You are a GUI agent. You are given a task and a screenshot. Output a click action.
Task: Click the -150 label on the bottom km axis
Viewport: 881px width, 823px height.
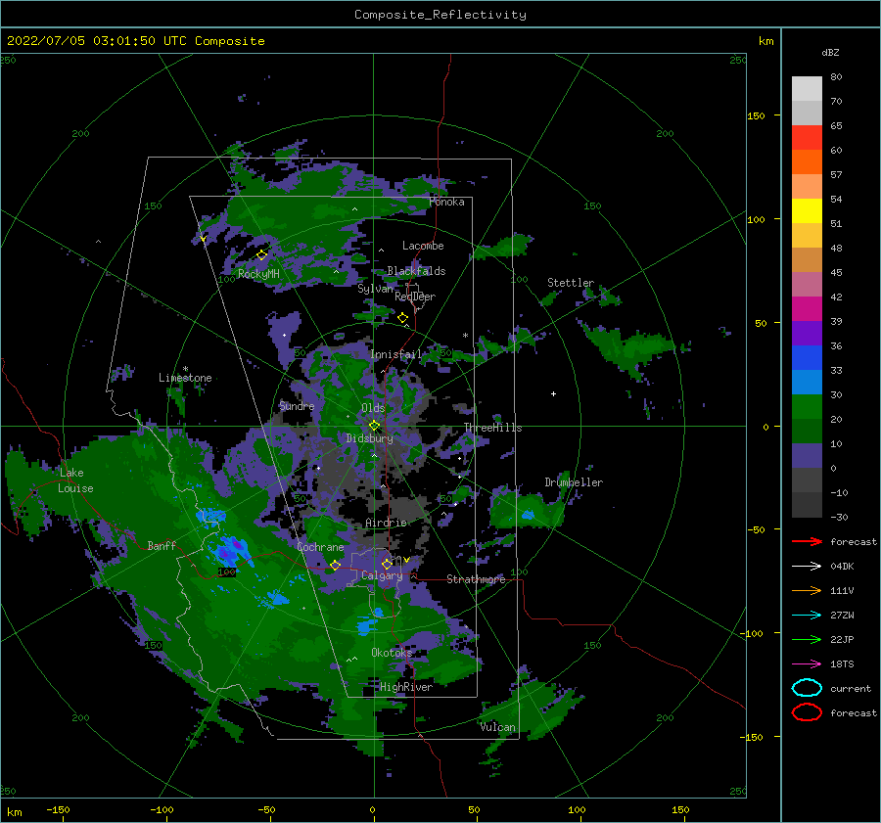point(58,810)
